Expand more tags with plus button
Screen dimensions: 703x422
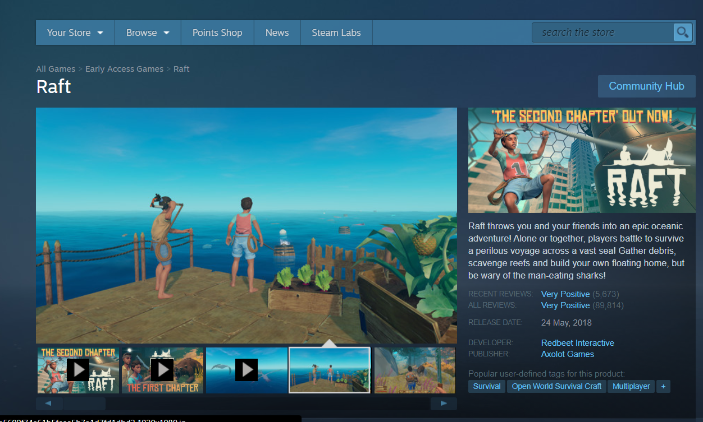[663, 386]
